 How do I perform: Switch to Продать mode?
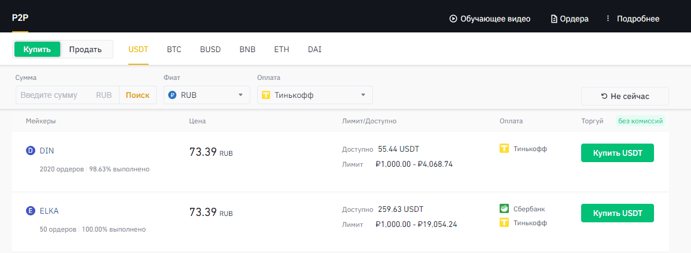(x=86, y=49)
